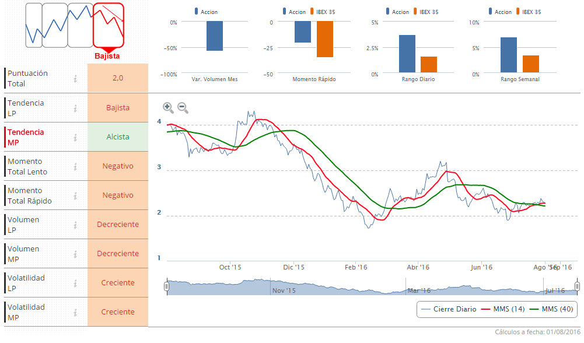Toggle IBEX 35 legend in Momento Rápido chart
584x343 pixels.
click(x=323, y=12)
